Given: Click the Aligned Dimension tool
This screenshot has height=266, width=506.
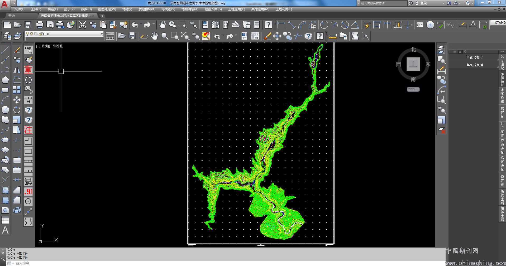Looking at the screenshot, I should [292, 25].
